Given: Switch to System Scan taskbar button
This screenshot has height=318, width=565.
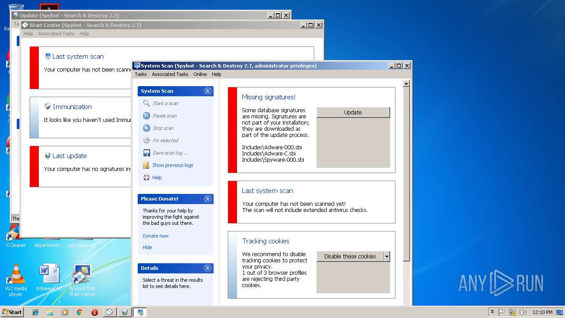Looking at the screenshot, I should [140, 312].
